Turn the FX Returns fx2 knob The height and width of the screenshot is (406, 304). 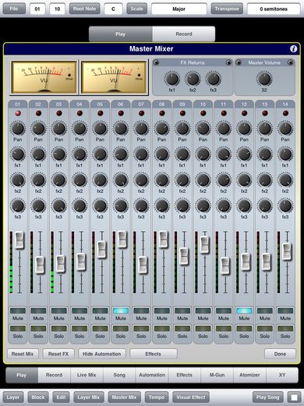(193, 79)
